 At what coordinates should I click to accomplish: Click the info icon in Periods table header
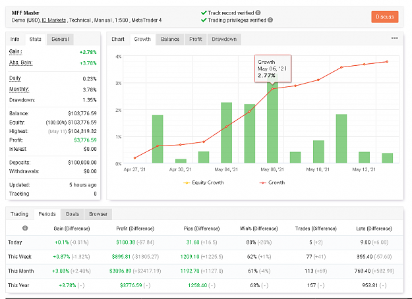(x=25, y=228)
